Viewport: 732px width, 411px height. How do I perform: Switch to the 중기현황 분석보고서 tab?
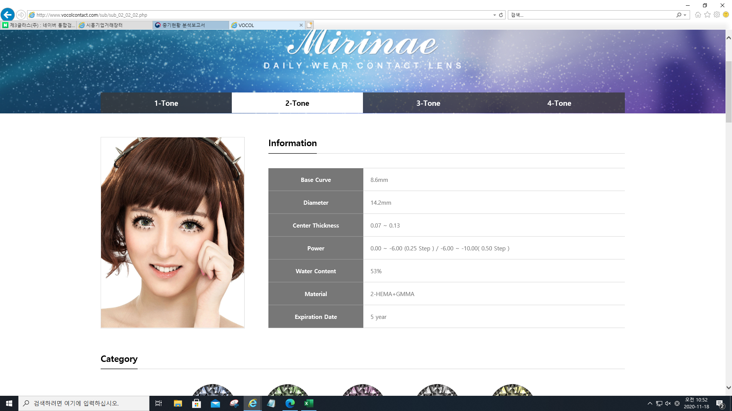point(191,25)
